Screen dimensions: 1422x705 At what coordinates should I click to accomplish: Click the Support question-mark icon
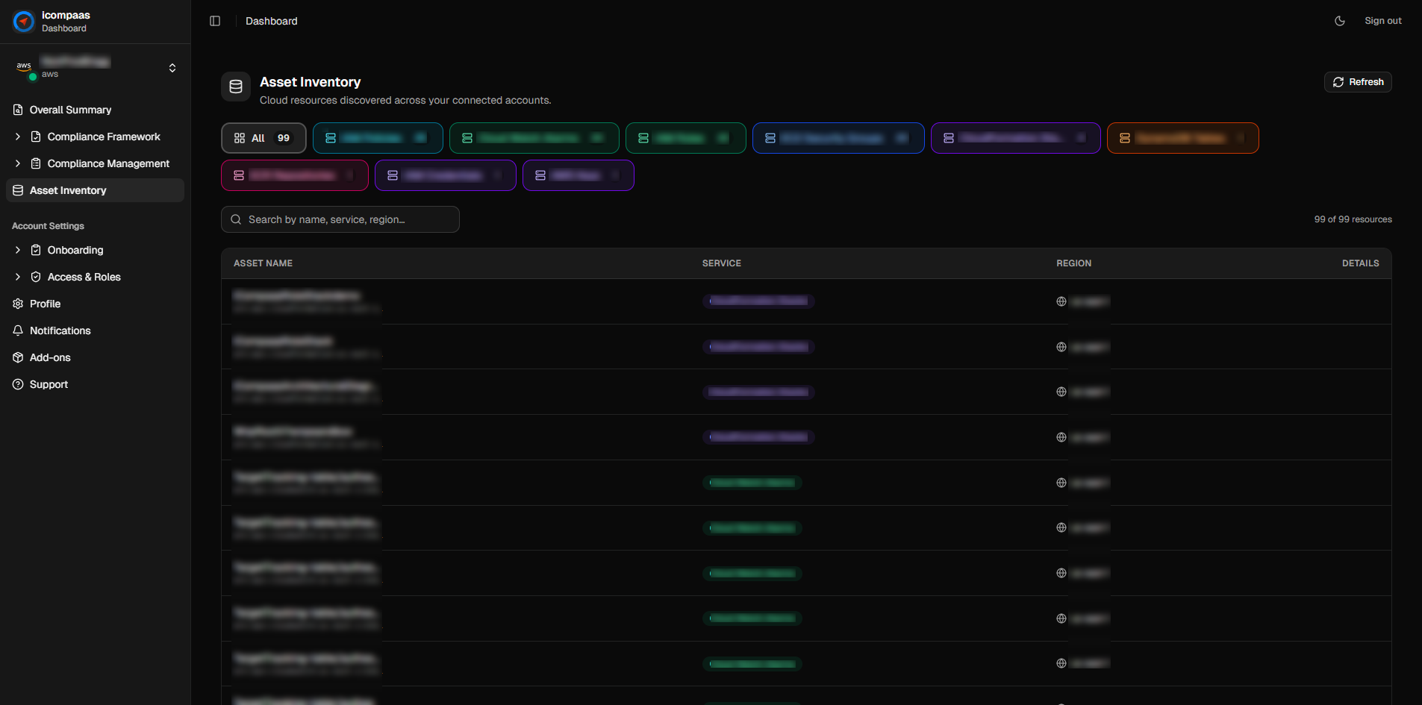tap(18, 384)
